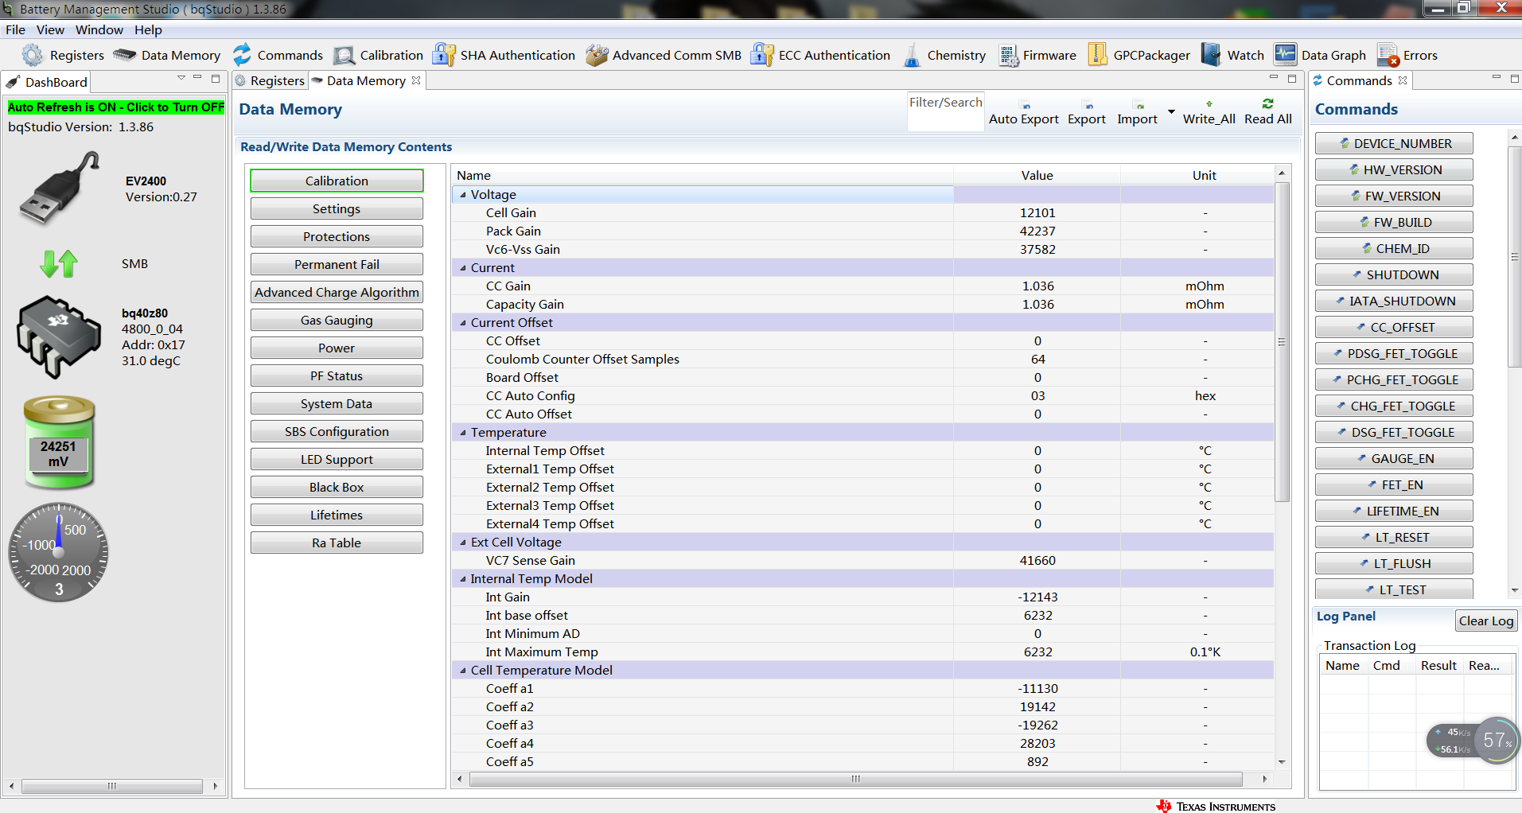
Task: Open the View menu
Action: (x=50, y=29)
